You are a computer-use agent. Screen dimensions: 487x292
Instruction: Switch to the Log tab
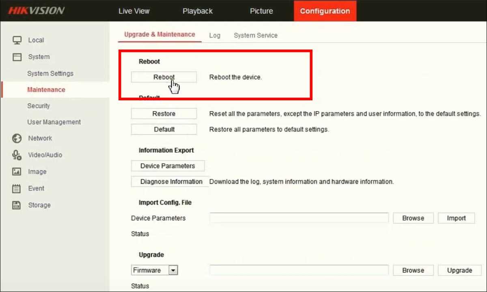pyautogui.click(x=215, y=35)
